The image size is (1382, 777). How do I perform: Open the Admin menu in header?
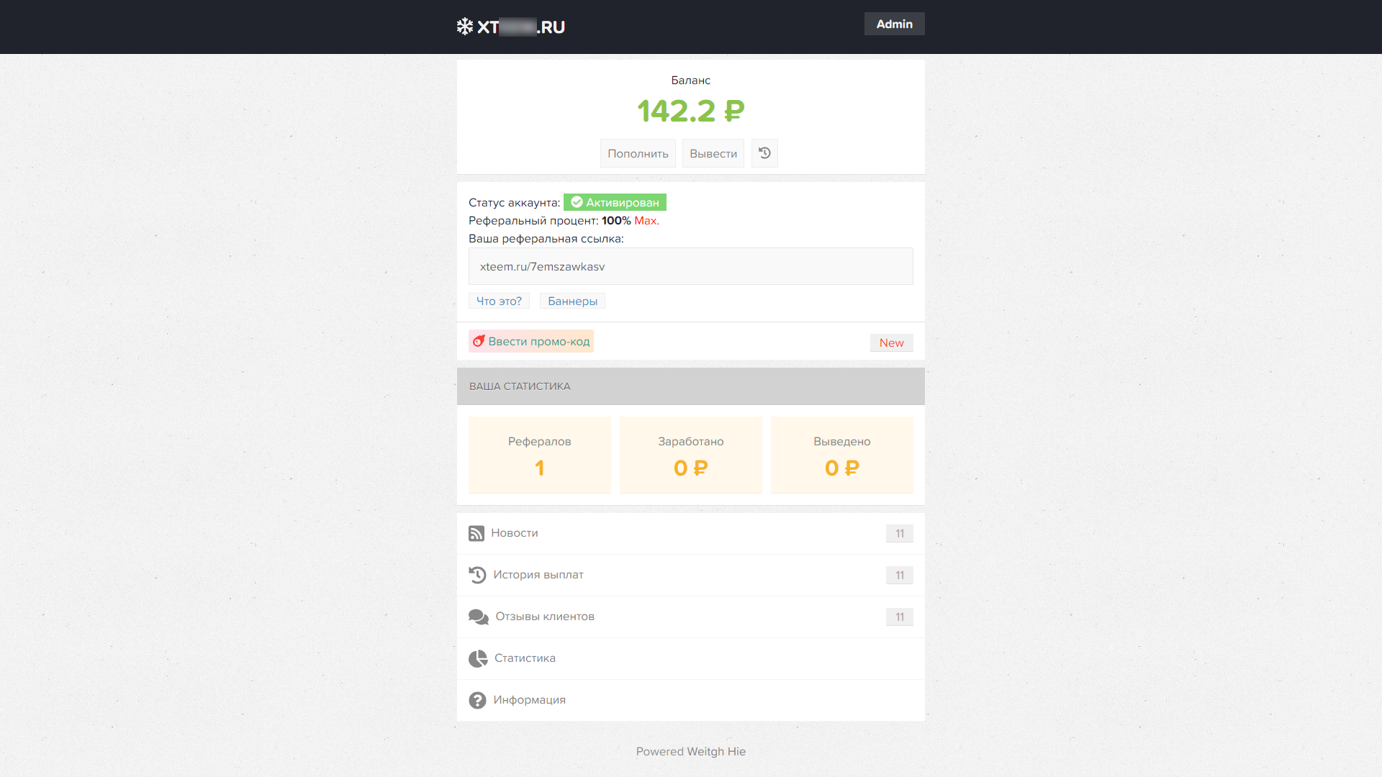[894, 24]
